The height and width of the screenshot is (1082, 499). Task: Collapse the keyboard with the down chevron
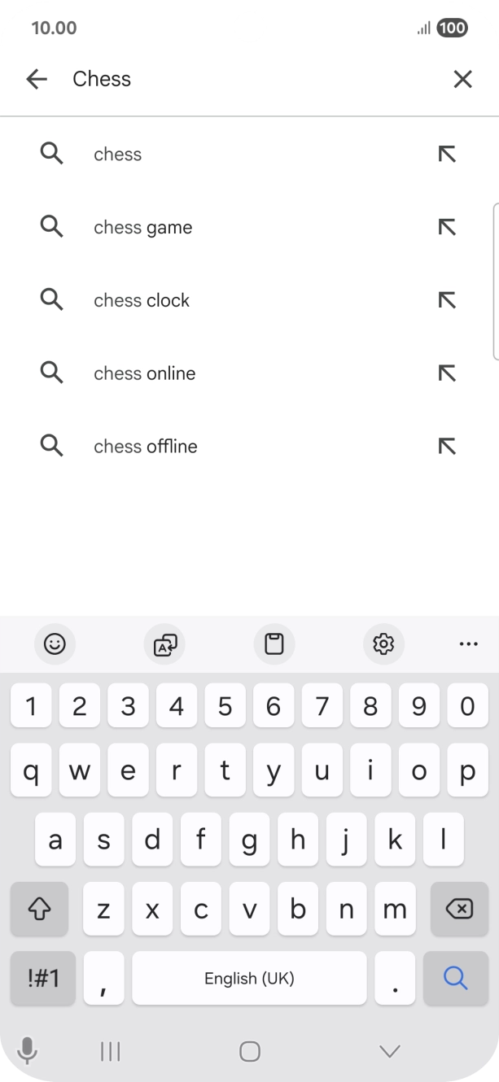(x=388, y=1051)
